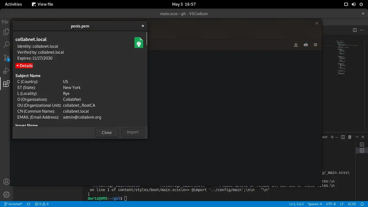Click green certificate icon in dialog
Screen dimensions: 368x207
139,43
